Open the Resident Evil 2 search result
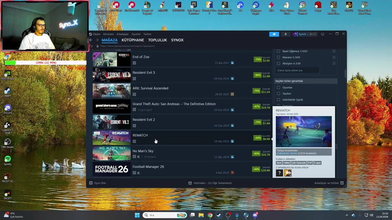Screen dimensions: 392x220 click(x=182, y=122)
